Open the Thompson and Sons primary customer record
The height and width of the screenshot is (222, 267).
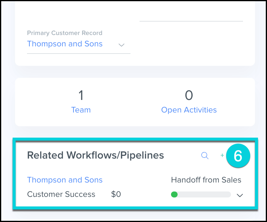65,44
